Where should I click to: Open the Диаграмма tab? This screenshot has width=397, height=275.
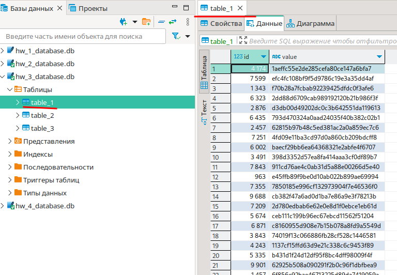(x=310, y=24)
